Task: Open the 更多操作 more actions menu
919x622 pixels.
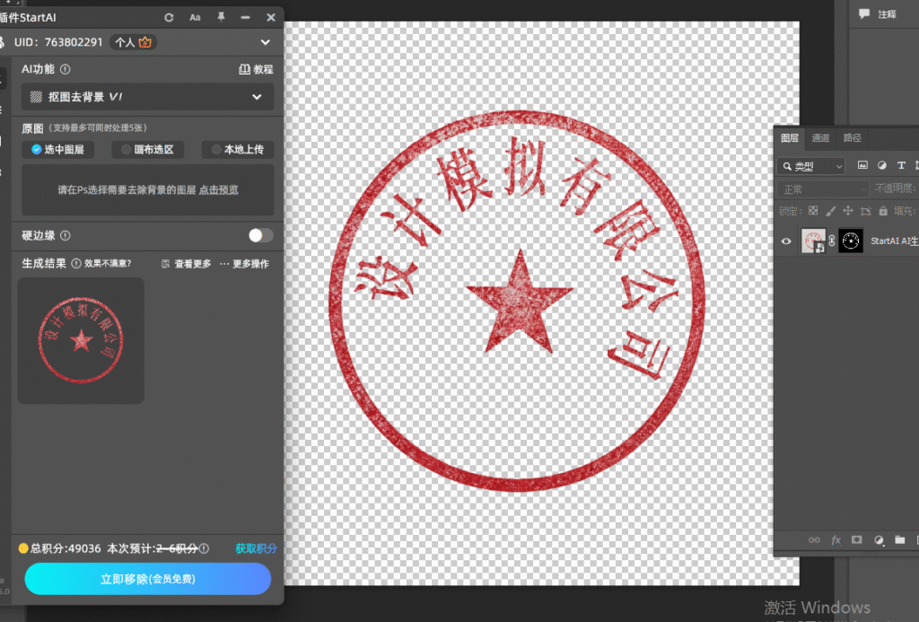Action: pyautogui.click(x=244, y=264)
